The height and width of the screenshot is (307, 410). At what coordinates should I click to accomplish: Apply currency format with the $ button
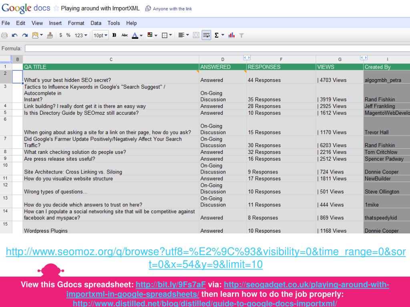click(61, 35)
